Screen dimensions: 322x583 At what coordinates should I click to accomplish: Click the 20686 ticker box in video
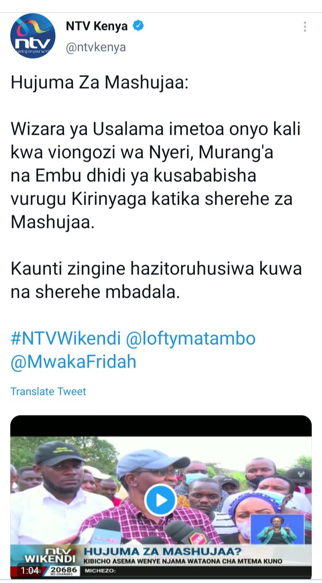point(63,570)
